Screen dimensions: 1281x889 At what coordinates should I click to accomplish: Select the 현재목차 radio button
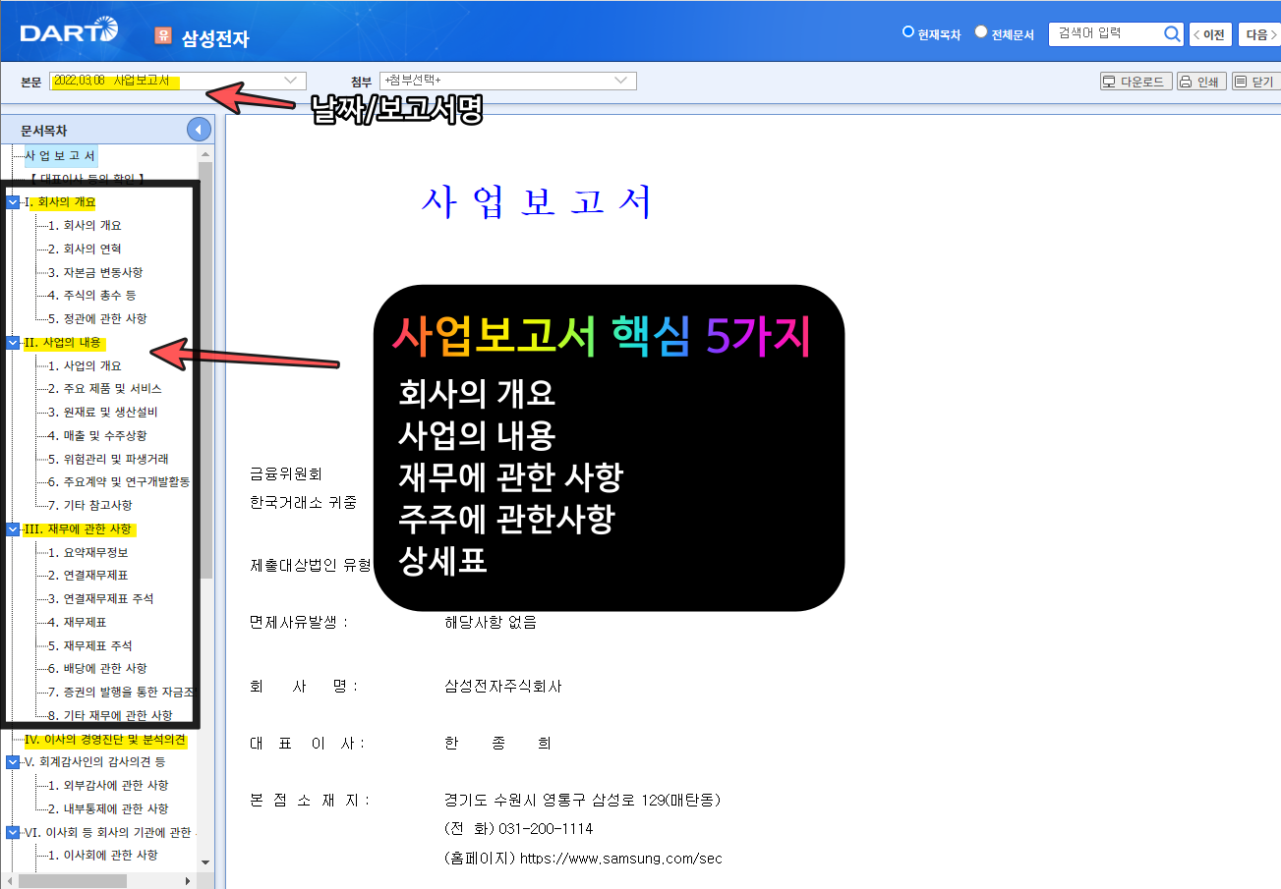point(907,32)
